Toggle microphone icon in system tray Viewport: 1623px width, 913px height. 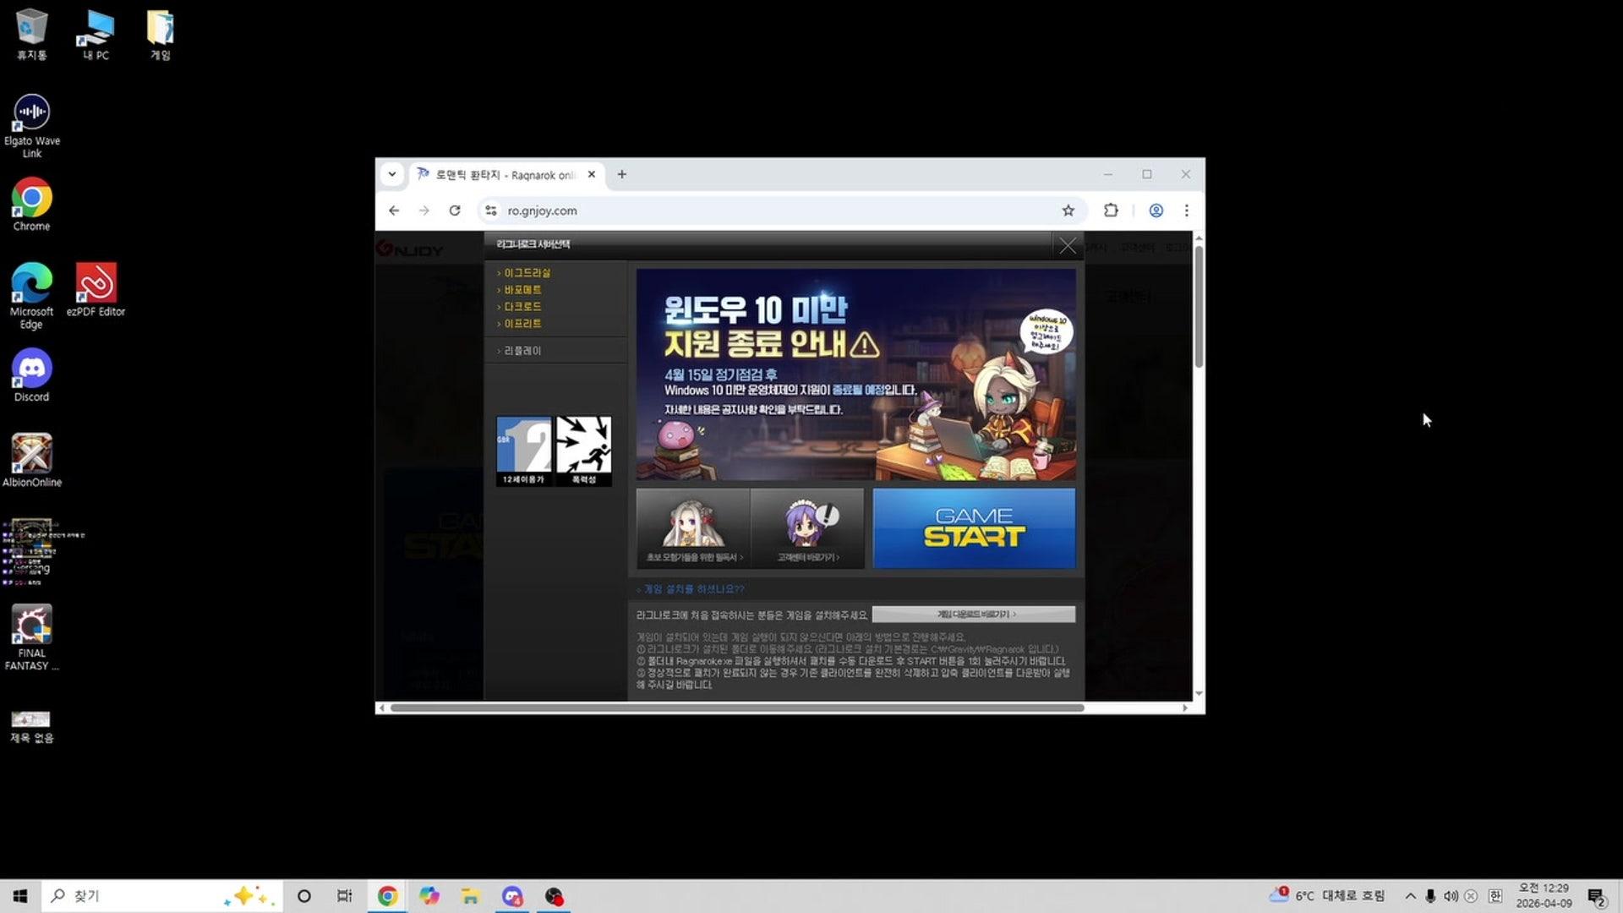[1430, 896]
